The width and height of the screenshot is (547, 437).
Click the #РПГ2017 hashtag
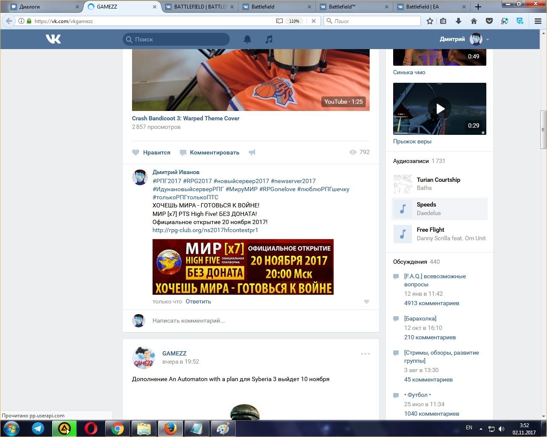tap(167, 181)
